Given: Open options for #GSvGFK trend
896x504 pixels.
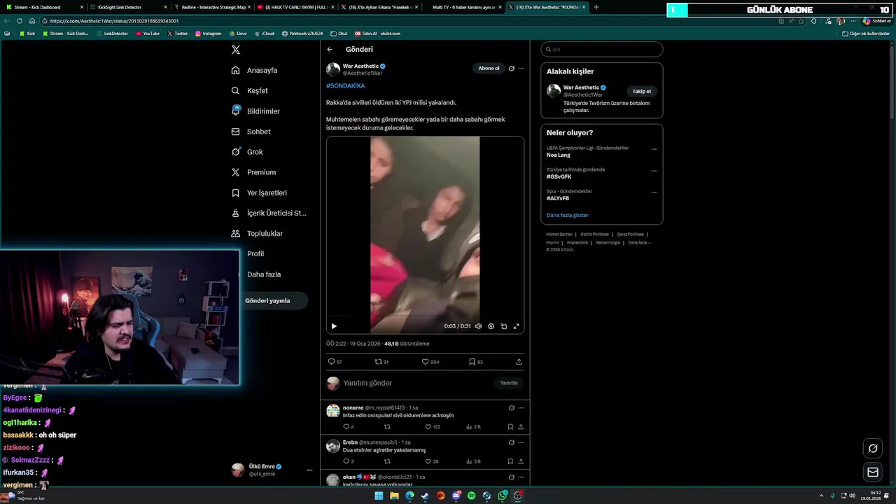Looking at the screenshot, I should click(x=654, y=171).
